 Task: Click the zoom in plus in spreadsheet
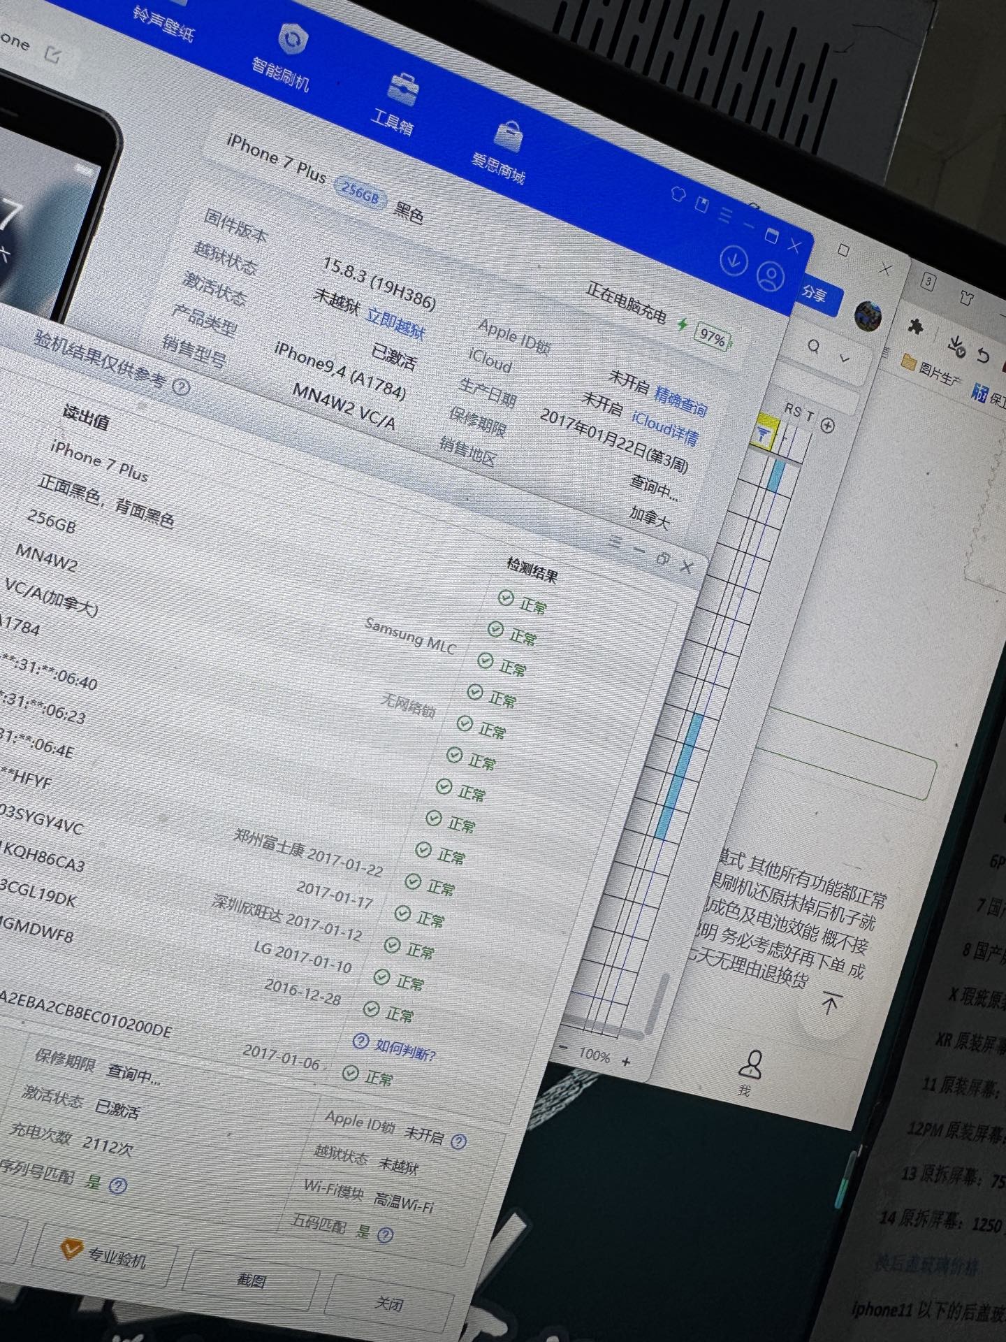coord(626,1062)
